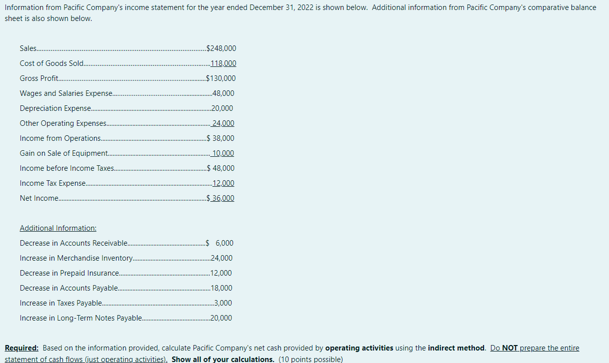
Task: Click the bold 'operating activities' phrase
Action: tap(359, 348)
